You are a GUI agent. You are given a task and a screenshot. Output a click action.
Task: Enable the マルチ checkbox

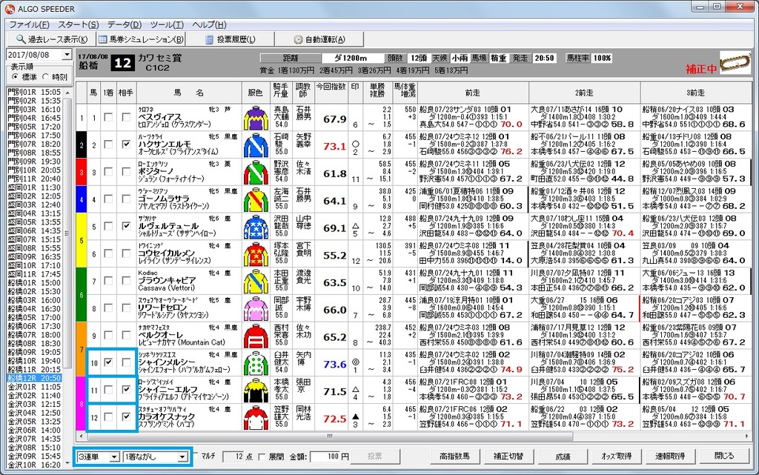pos(196,456)
